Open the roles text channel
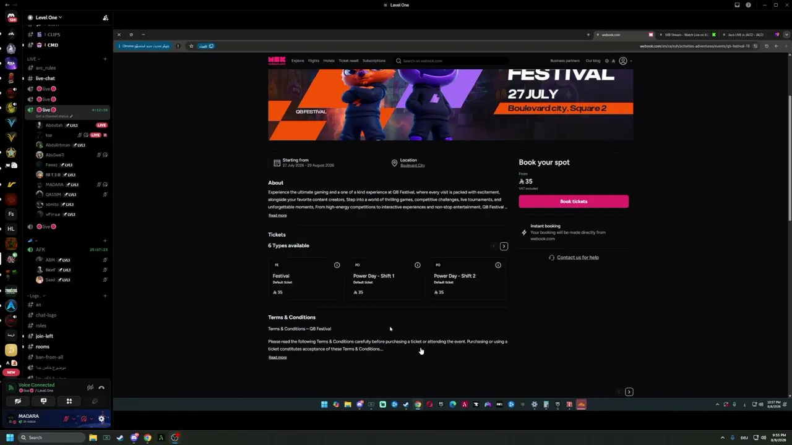The height and width of the screenshot is (445, 792). click(67, 326)
